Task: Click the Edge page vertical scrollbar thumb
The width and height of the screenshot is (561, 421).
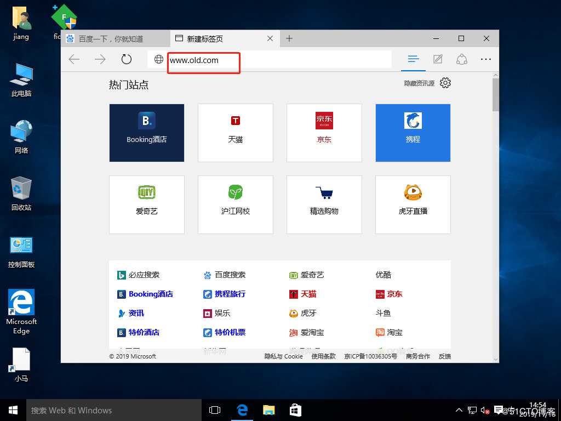Action: [495, 94]
